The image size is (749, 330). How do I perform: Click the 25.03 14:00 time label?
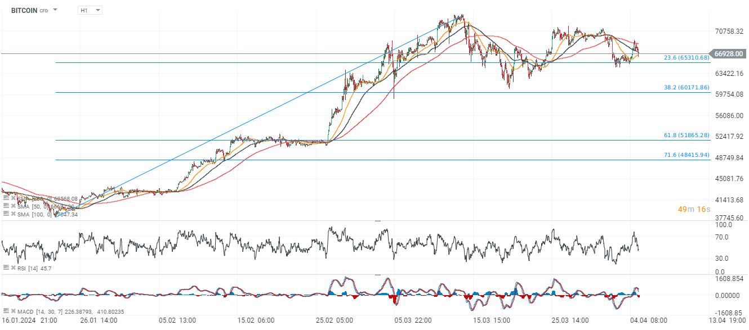571,320
